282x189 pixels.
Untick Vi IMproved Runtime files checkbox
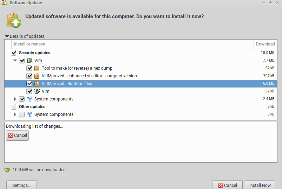point(29,84)
